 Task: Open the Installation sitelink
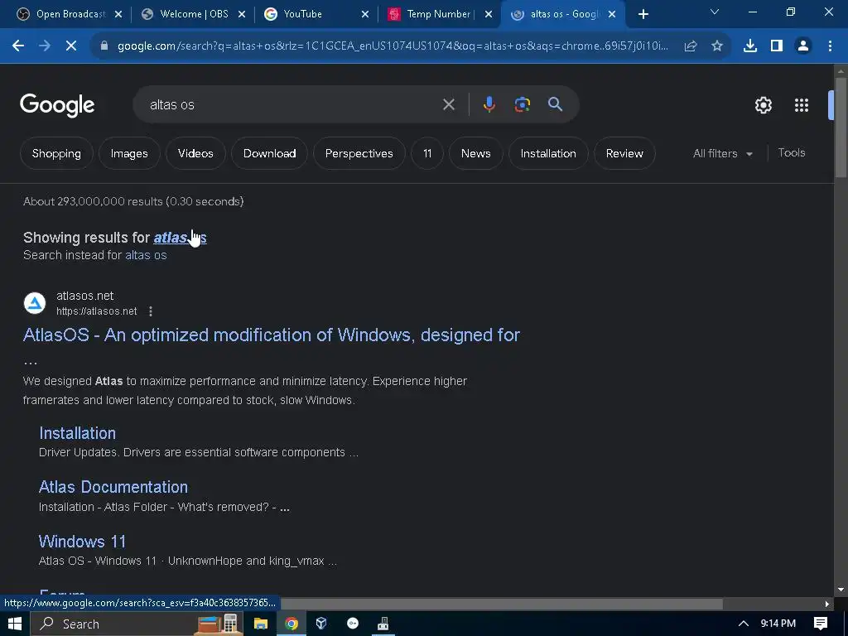tap(77, 433)
